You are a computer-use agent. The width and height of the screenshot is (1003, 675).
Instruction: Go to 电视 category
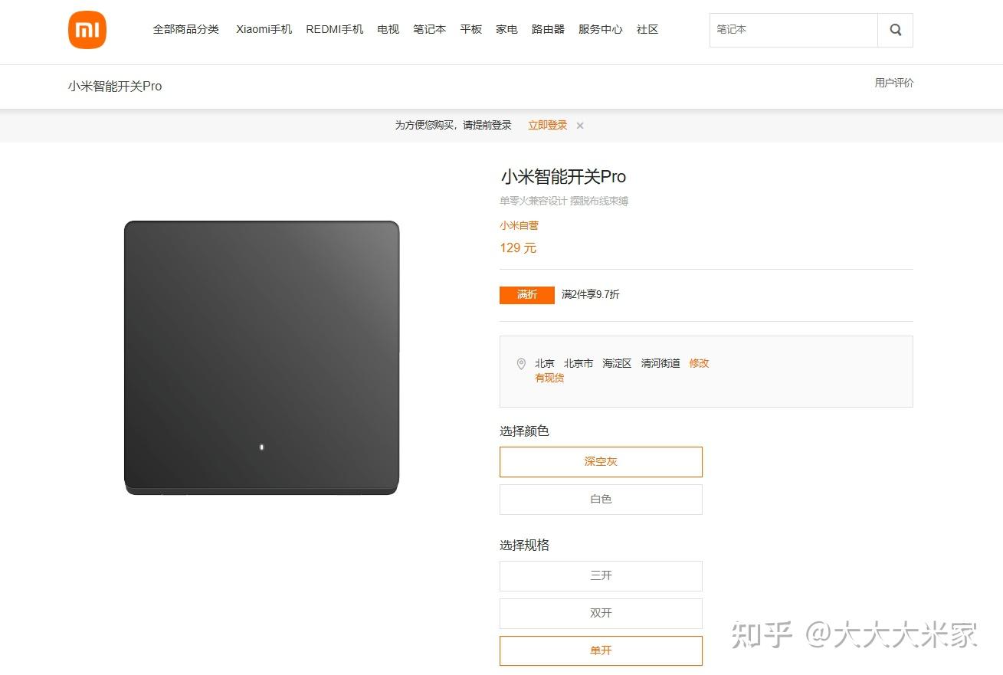(x=388, y=29)
